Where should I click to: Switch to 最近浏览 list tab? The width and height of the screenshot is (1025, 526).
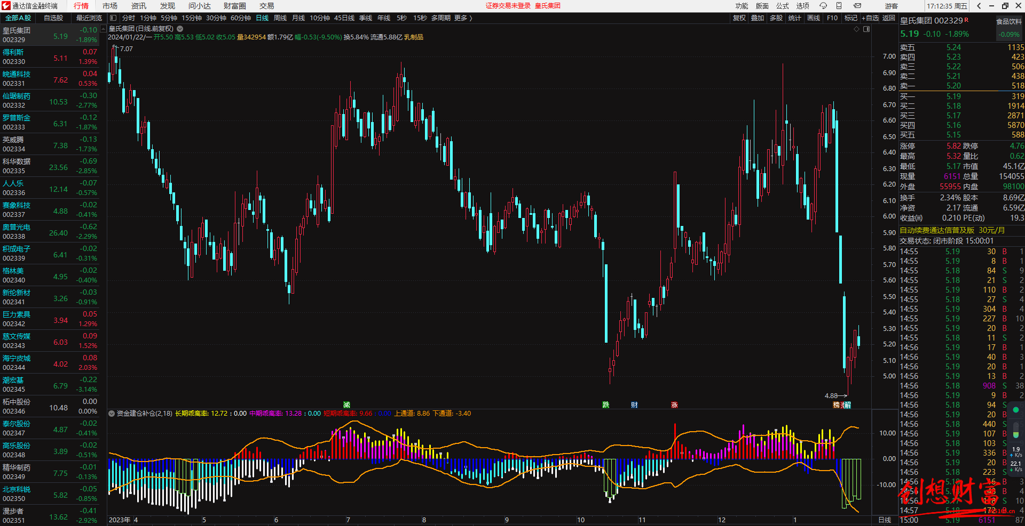tap(89, 18)
